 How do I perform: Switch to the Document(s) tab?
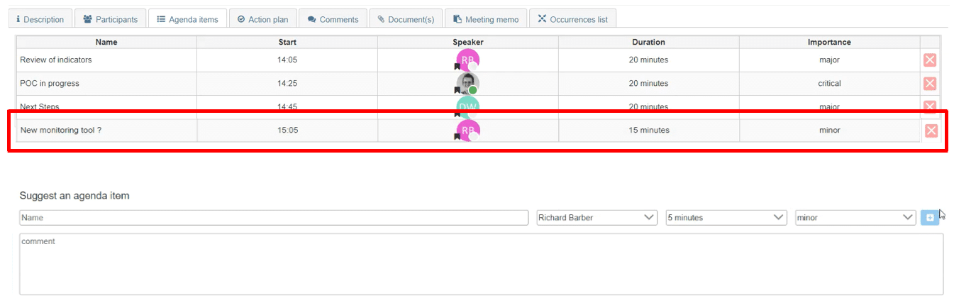click(x=406, y=19)
